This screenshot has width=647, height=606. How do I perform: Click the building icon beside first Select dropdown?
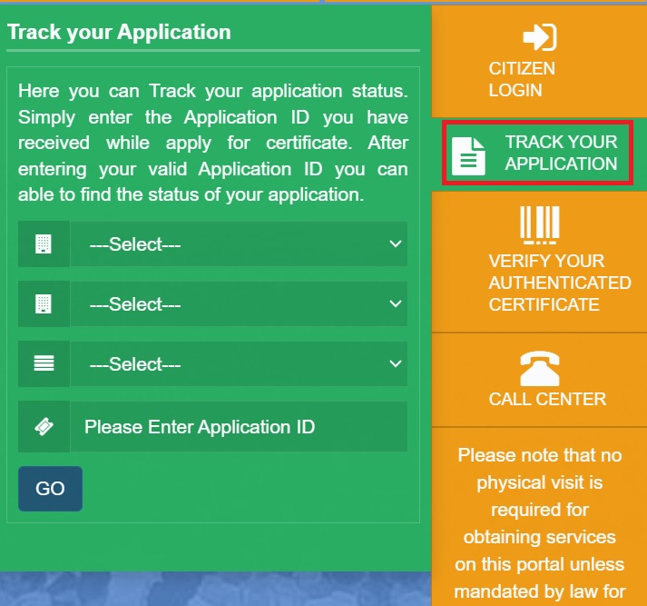point(44,243)
